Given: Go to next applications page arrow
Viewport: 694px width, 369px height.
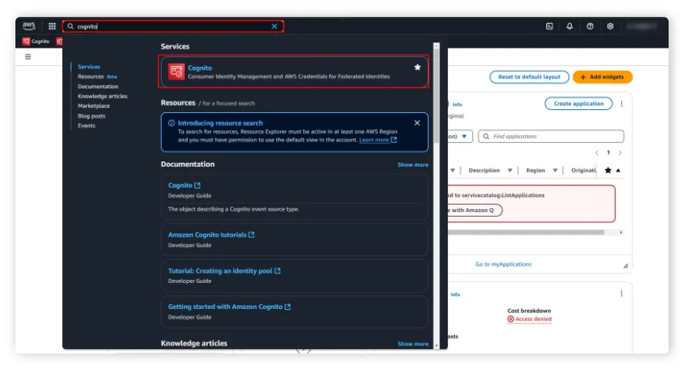Looking at the screenshot, I should (619, 153).
